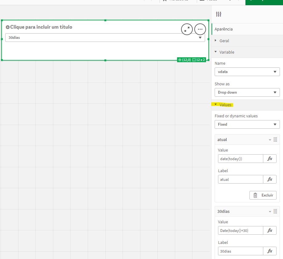Click the drag handle on the atual card

[x=275, y=139]
